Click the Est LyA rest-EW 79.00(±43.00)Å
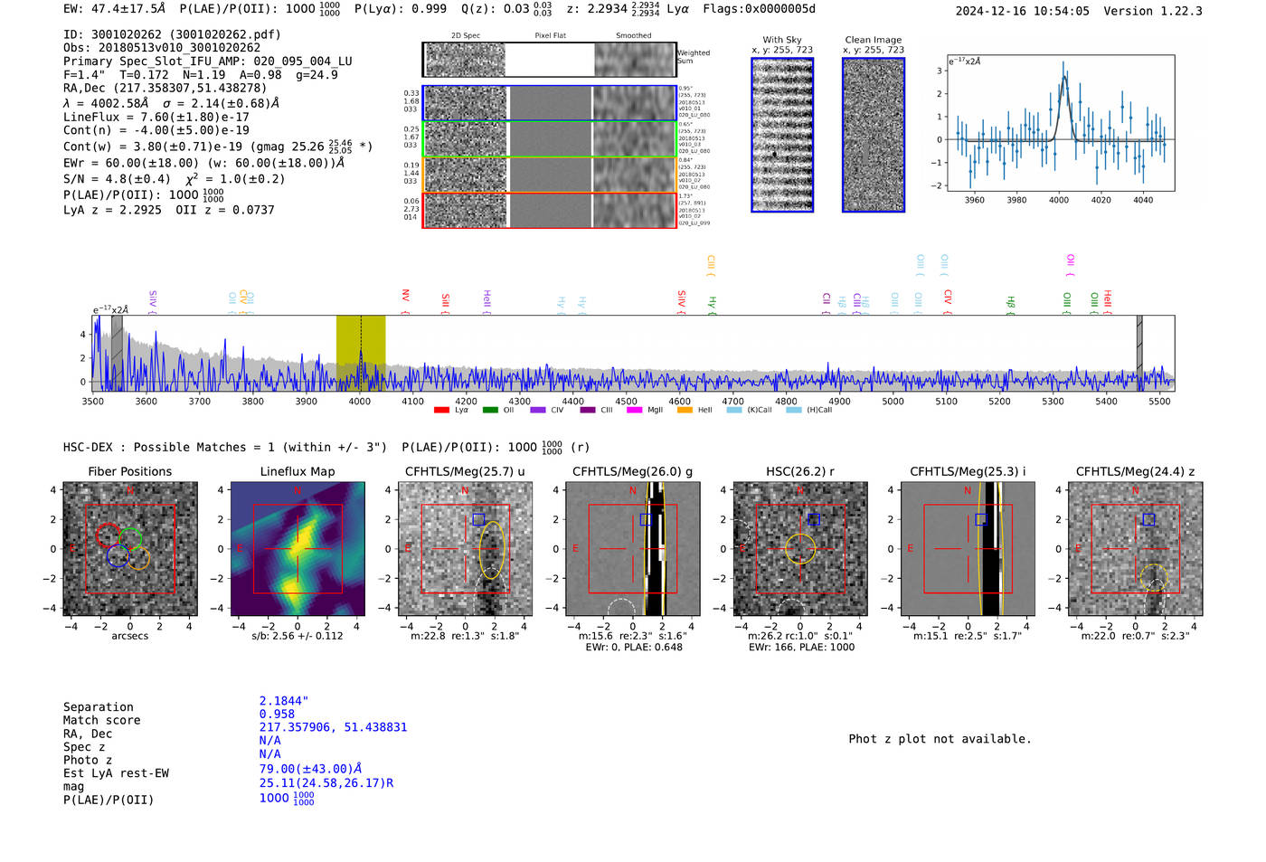1266x862 pixels. point(311,769)
